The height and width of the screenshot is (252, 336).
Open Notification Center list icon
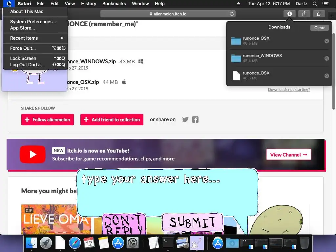(325, 4)
